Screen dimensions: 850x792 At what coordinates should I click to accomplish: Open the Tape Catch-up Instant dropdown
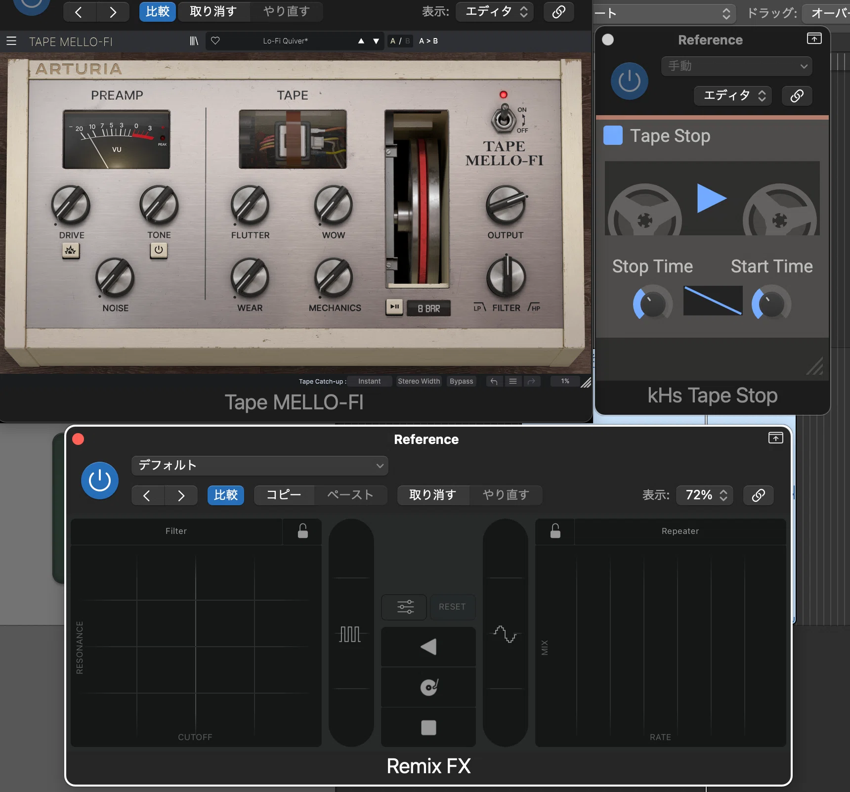(x=369, y=381)
